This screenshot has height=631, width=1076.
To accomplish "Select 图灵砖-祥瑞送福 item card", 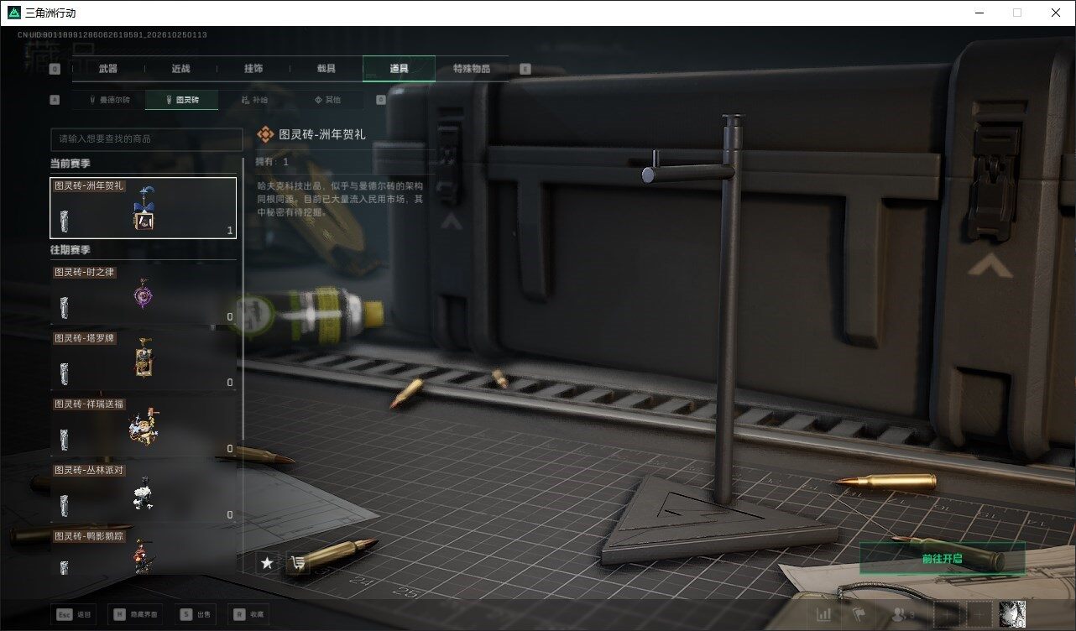I will pyautogui.click(x=144, y=426).
